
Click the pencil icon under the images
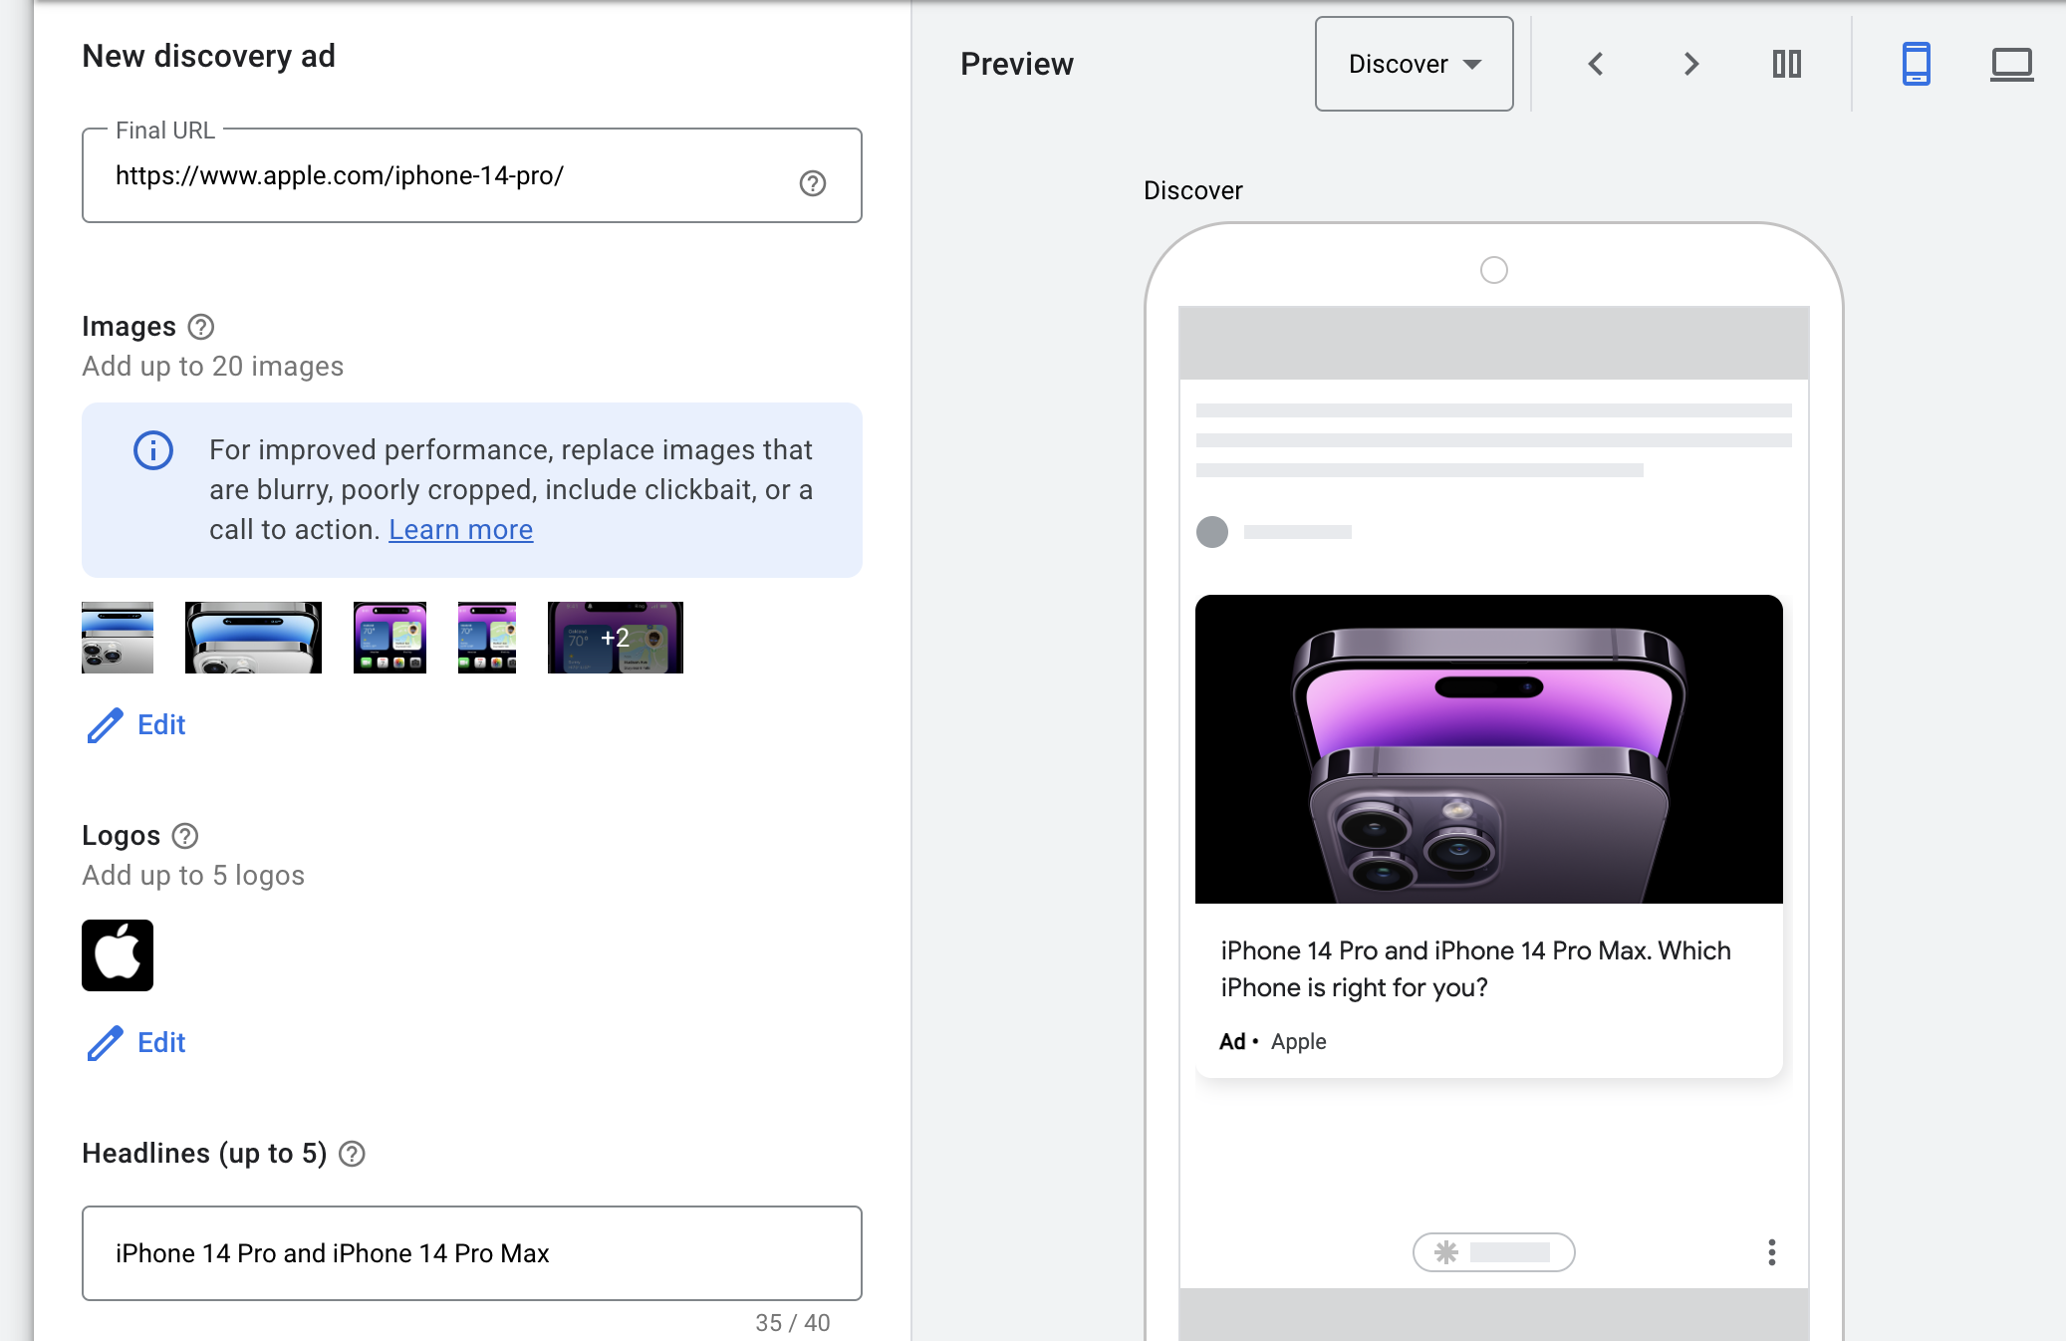tap(105, 725)
